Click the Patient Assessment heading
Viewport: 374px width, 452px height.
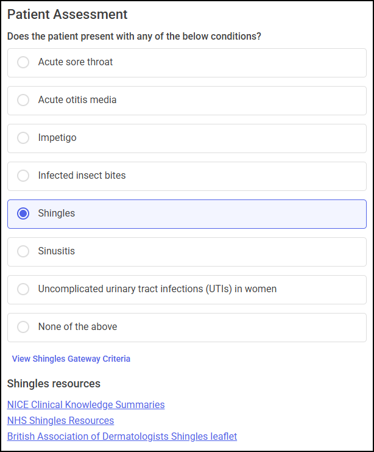point(68,15)
